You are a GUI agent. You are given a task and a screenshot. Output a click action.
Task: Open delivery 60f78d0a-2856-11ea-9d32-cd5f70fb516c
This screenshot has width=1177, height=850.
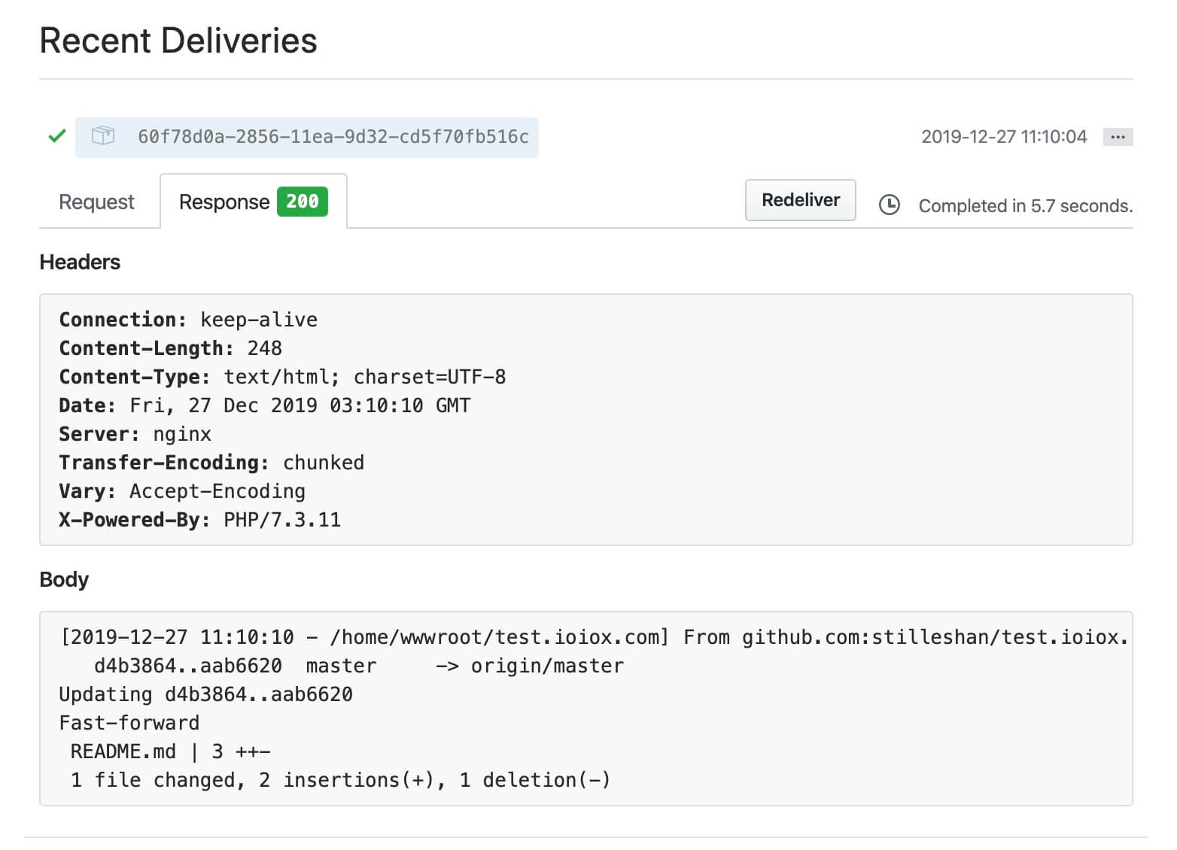333,137
